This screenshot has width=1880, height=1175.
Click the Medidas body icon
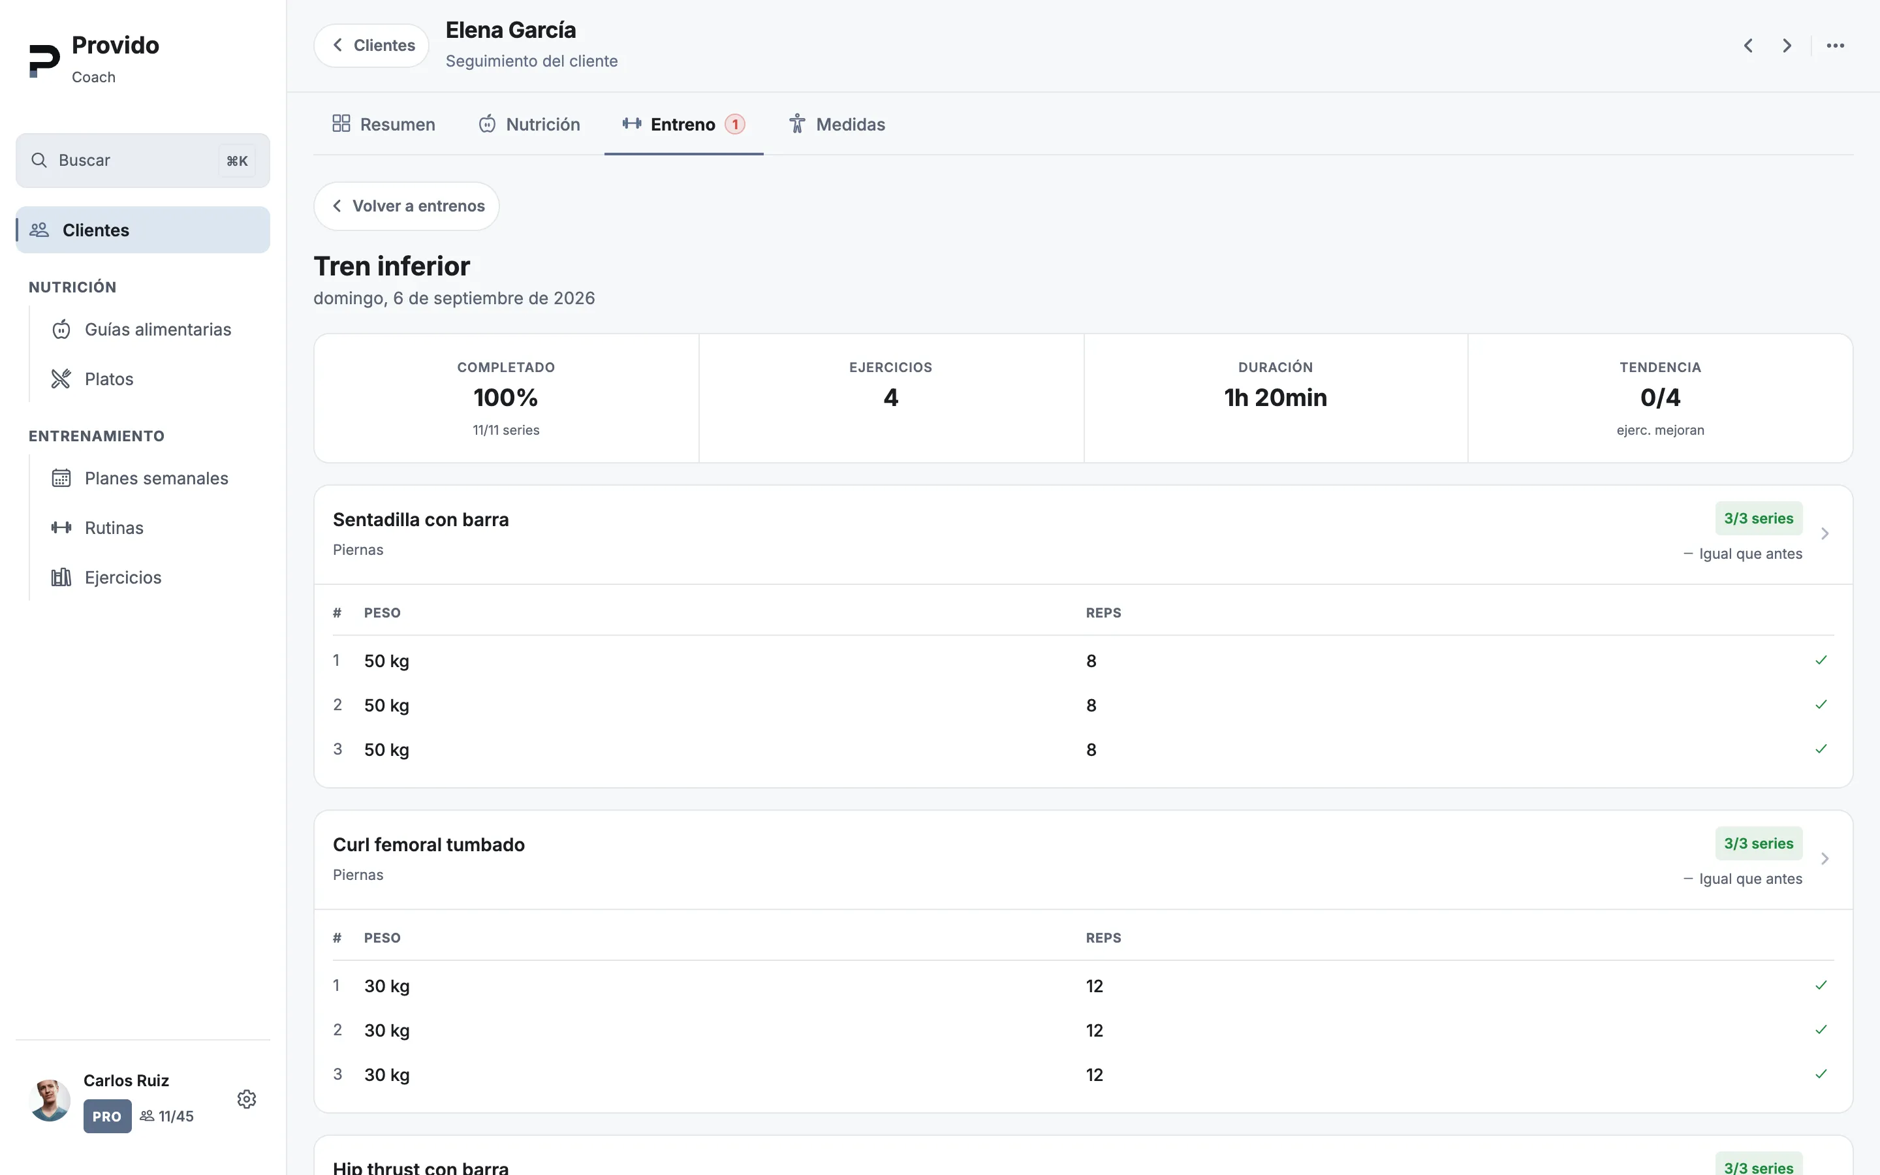[x=797, y=123]
